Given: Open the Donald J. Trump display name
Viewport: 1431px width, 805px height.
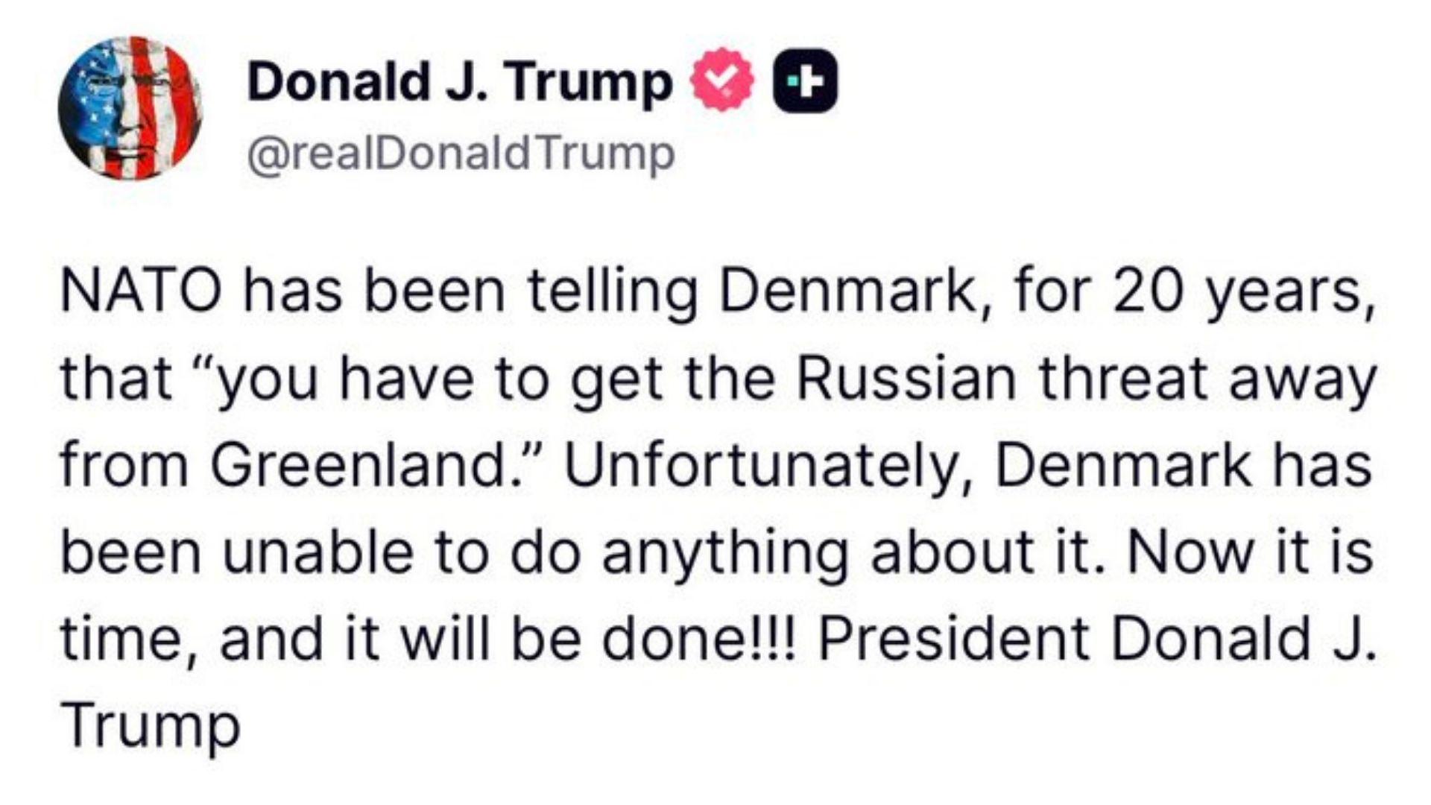Looking at the screenshot, I should 459,81.
